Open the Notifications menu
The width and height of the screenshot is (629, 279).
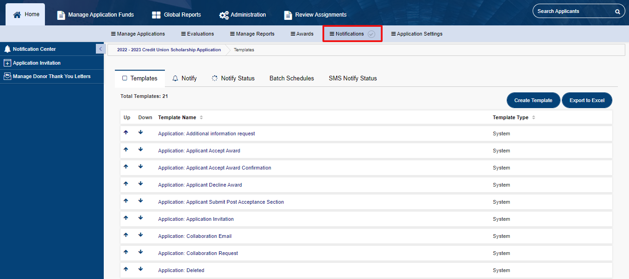click(x=352, y=34)
